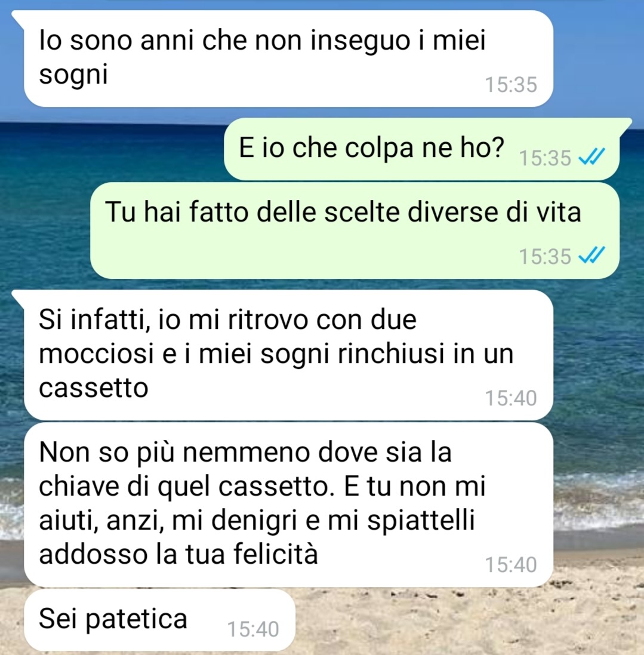Click the 15:35 timestamp on the 'sogni' message
This screenshot has height=655, width=644.
(x=511, y=85)
